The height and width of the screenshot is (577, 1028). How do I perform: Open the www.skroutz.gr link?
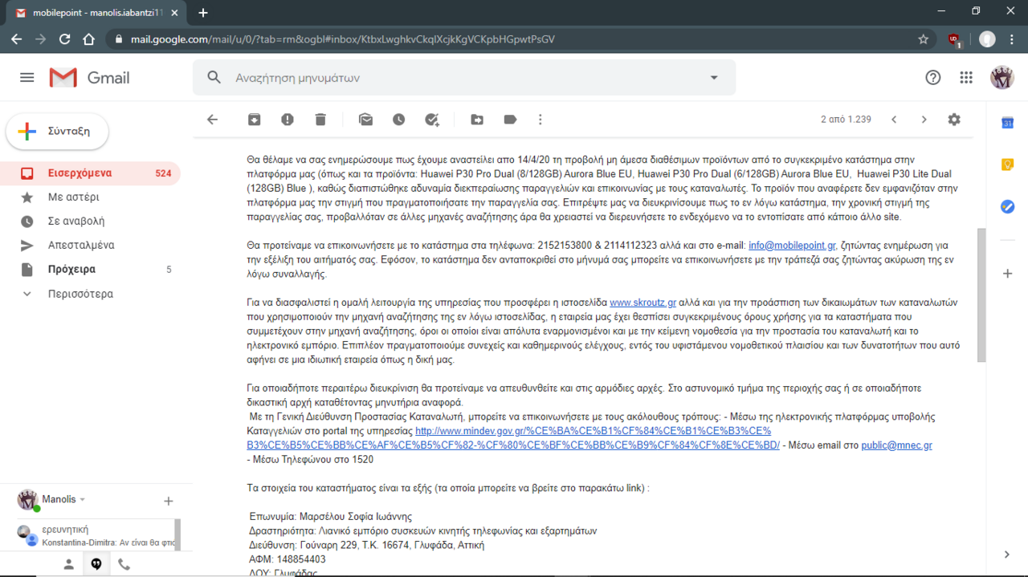[x=642, y=303]
